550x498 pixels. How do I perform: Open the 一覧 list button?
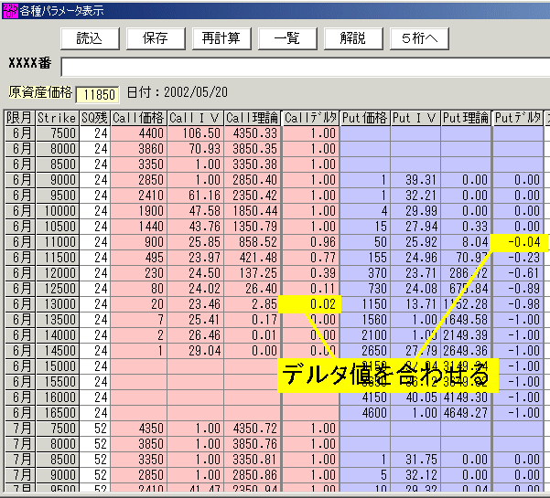pos(287,38)
